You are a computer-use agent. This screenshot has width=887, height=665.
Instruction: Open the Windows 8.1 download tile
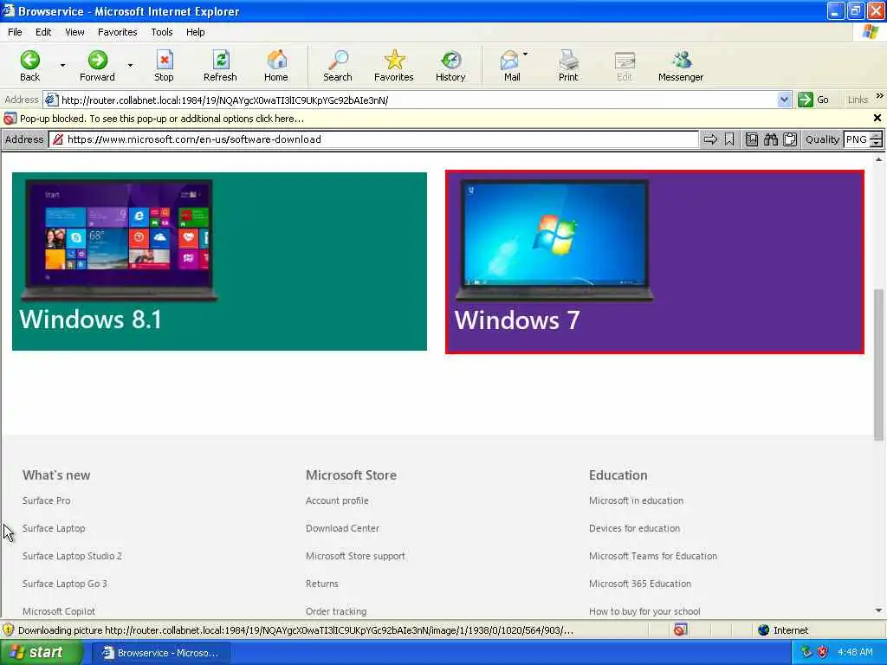click(x=219, y=261)
